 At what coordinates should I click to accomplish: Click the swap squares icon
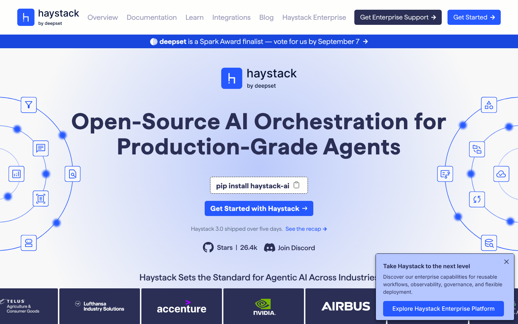477,149
